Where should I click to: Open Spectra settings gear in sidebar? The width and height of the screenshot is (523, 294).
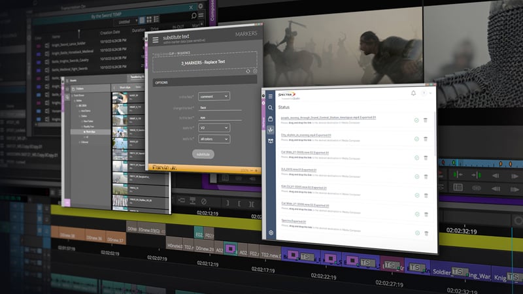(x=271, y=233)
